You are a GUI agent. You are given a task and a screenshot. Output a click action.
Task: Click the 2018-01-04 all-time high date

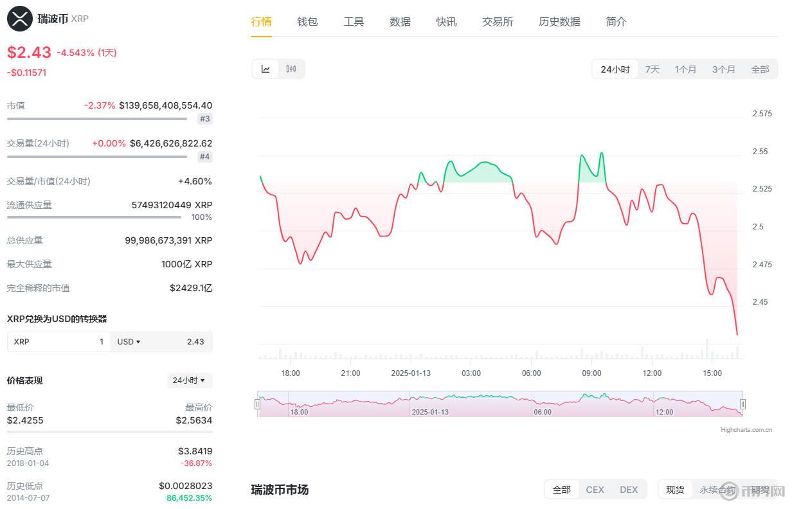(28, 463)
